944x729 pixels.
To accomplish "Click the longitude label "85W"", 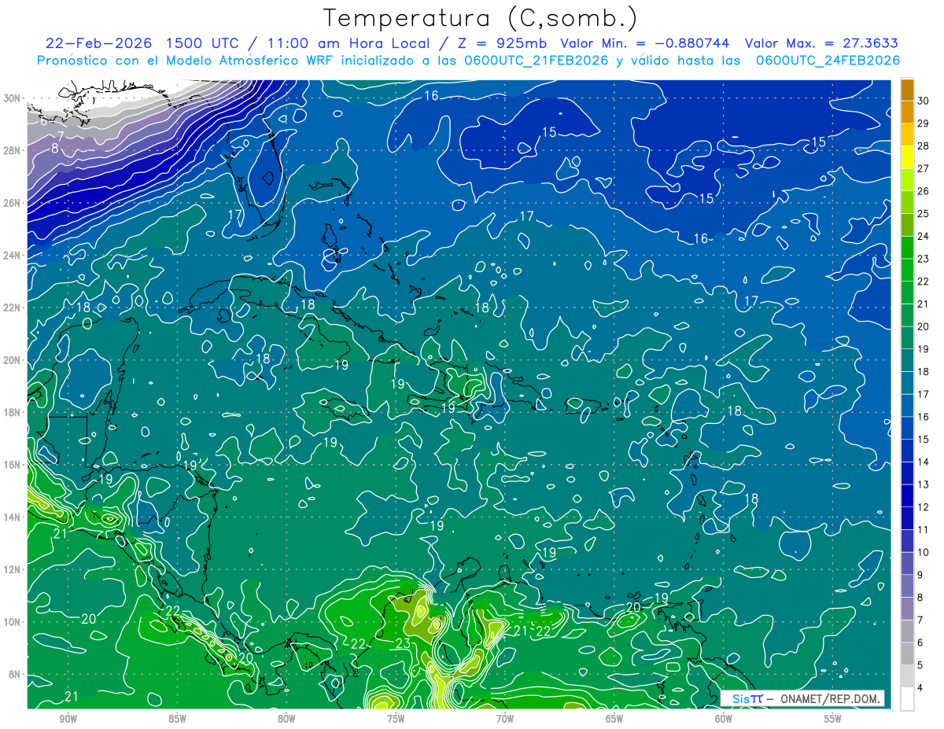I will [x=177, y=719].
